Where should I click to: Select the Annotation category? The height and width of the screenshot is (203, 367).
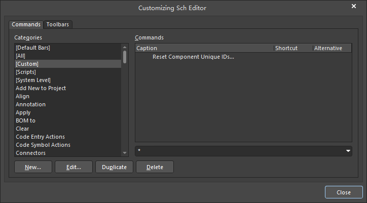30,104
